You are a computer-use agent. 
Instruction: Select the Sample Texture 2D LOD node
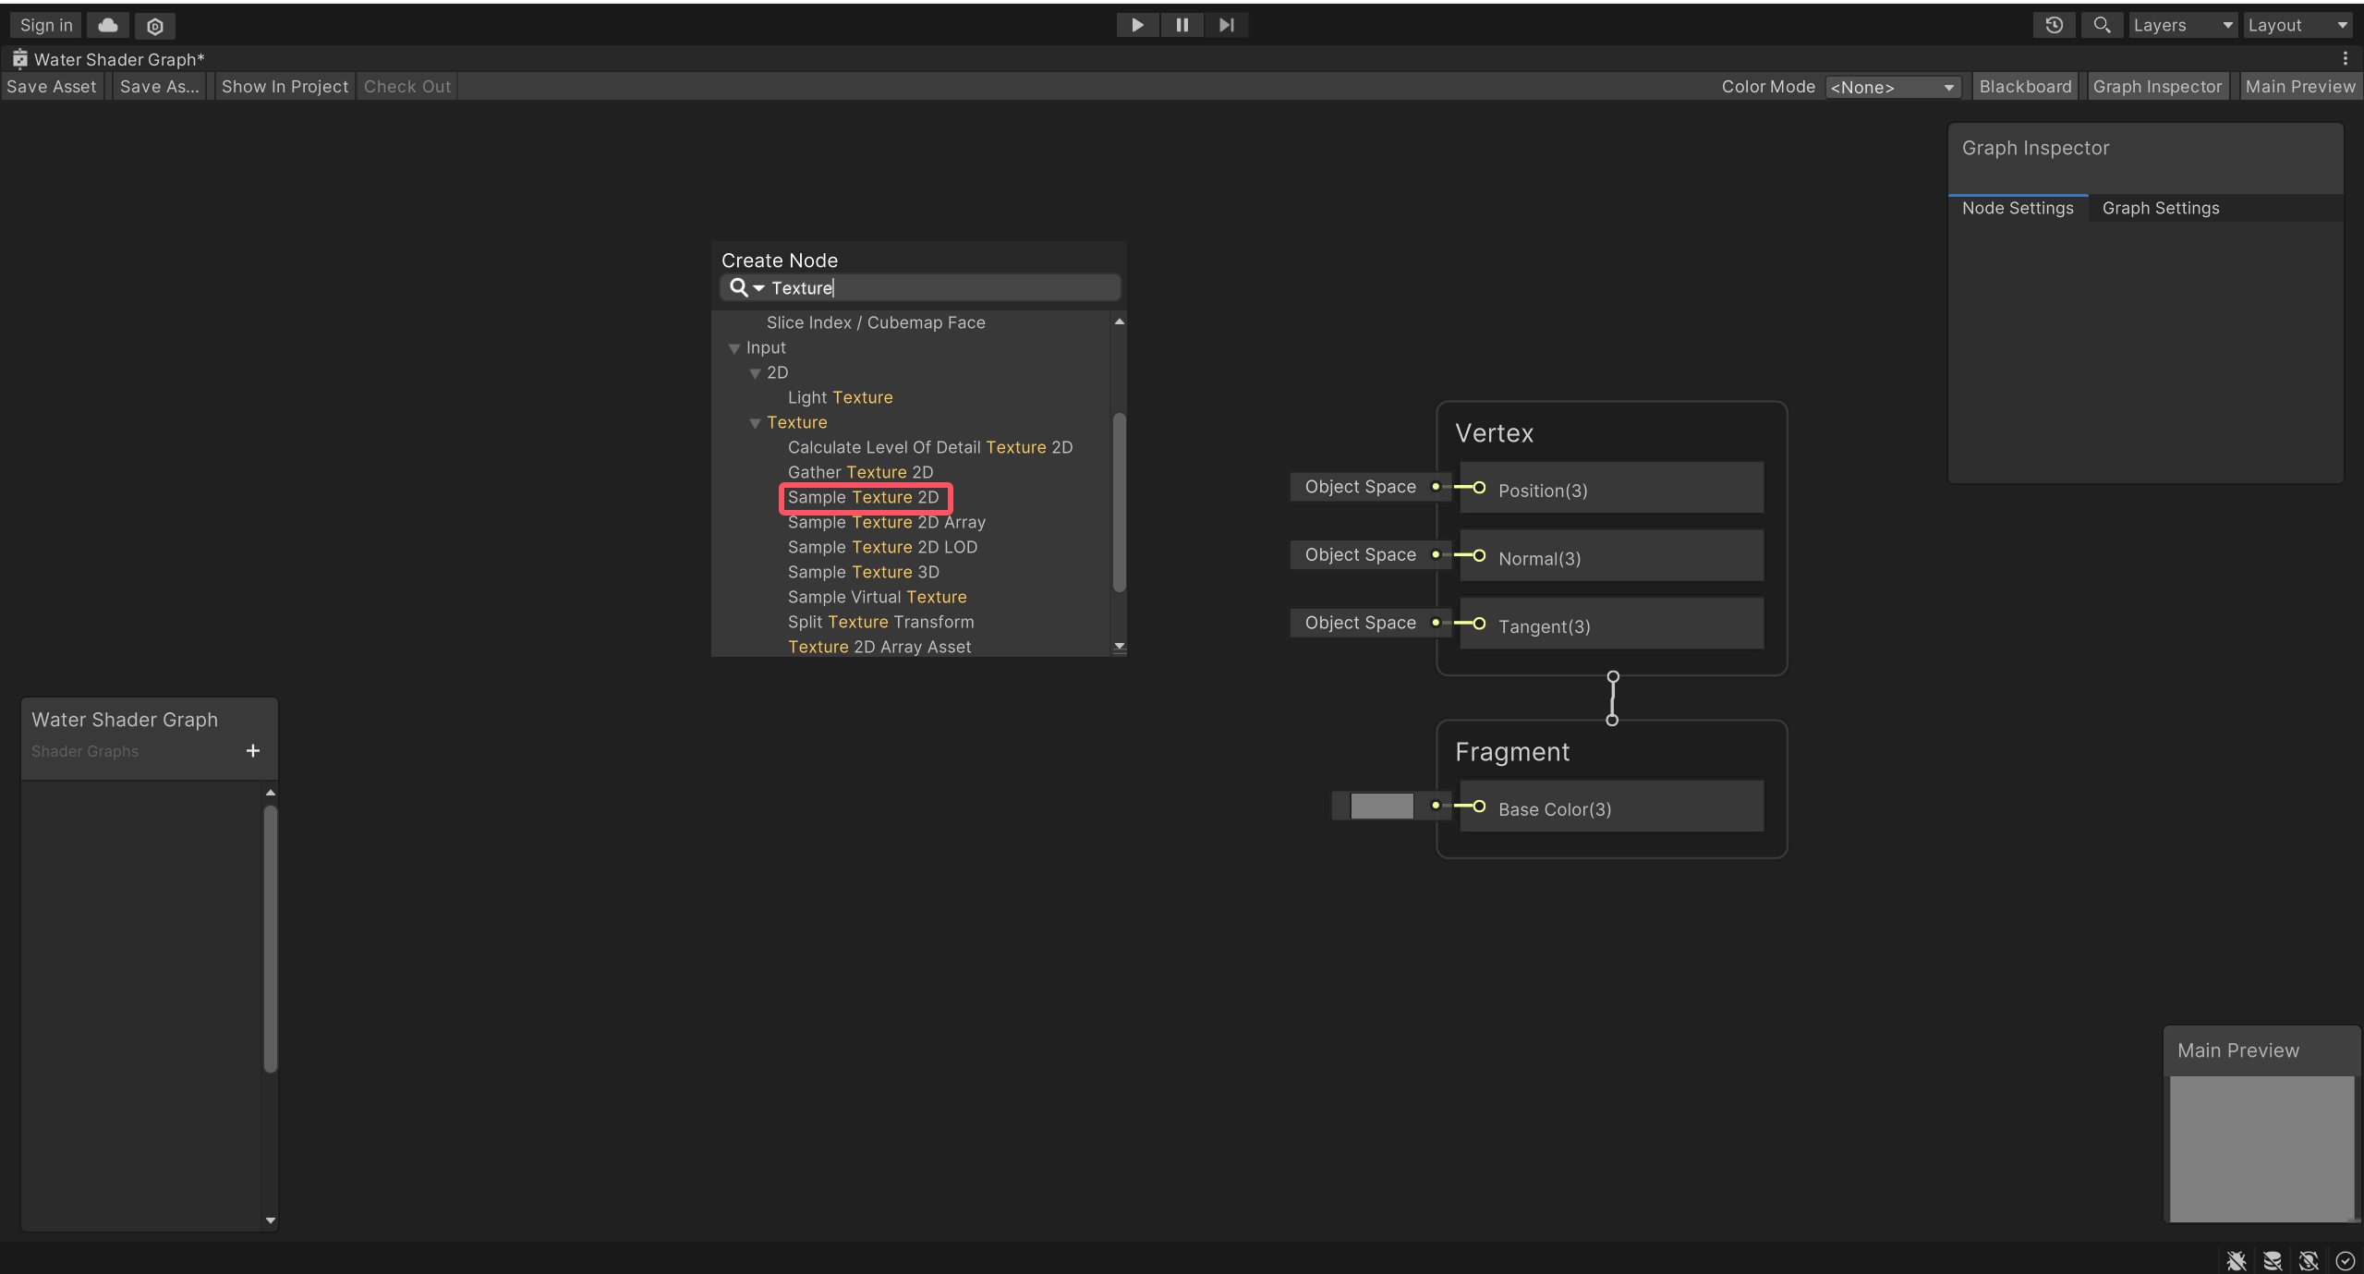coord(882,547)
